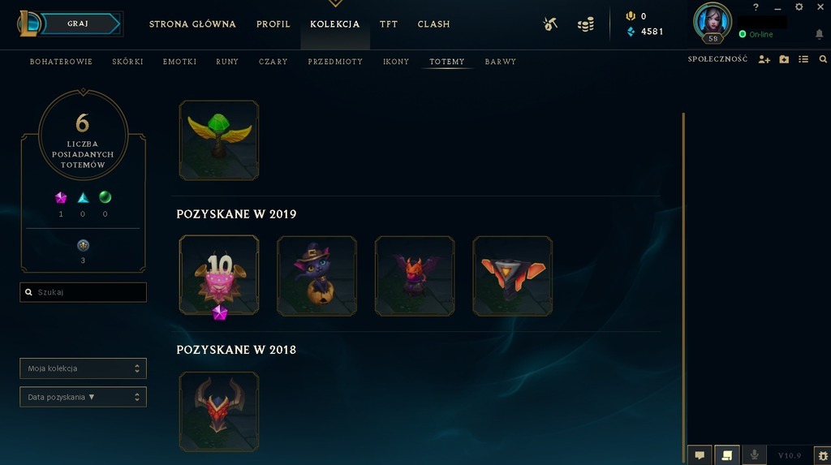This screenshot has height=465, width=831.
Task: Open the chat bubble icon at bottom
Action: (x=700, y=455)
